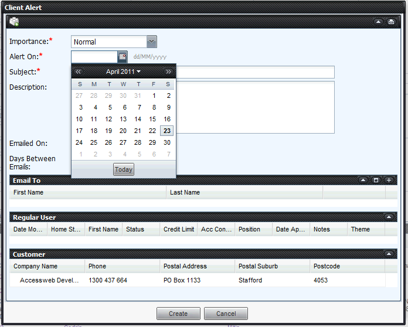Image resolution: width=408 pixels, height=327 pixels.
Task: Go to next month in calendar
Action: coord(169,71)
